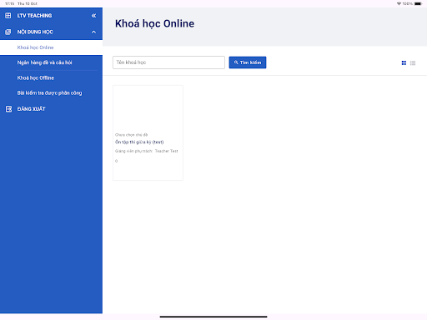
Task: Click Chưa chọn chủ đề label
Action: (x=131, y=135)
